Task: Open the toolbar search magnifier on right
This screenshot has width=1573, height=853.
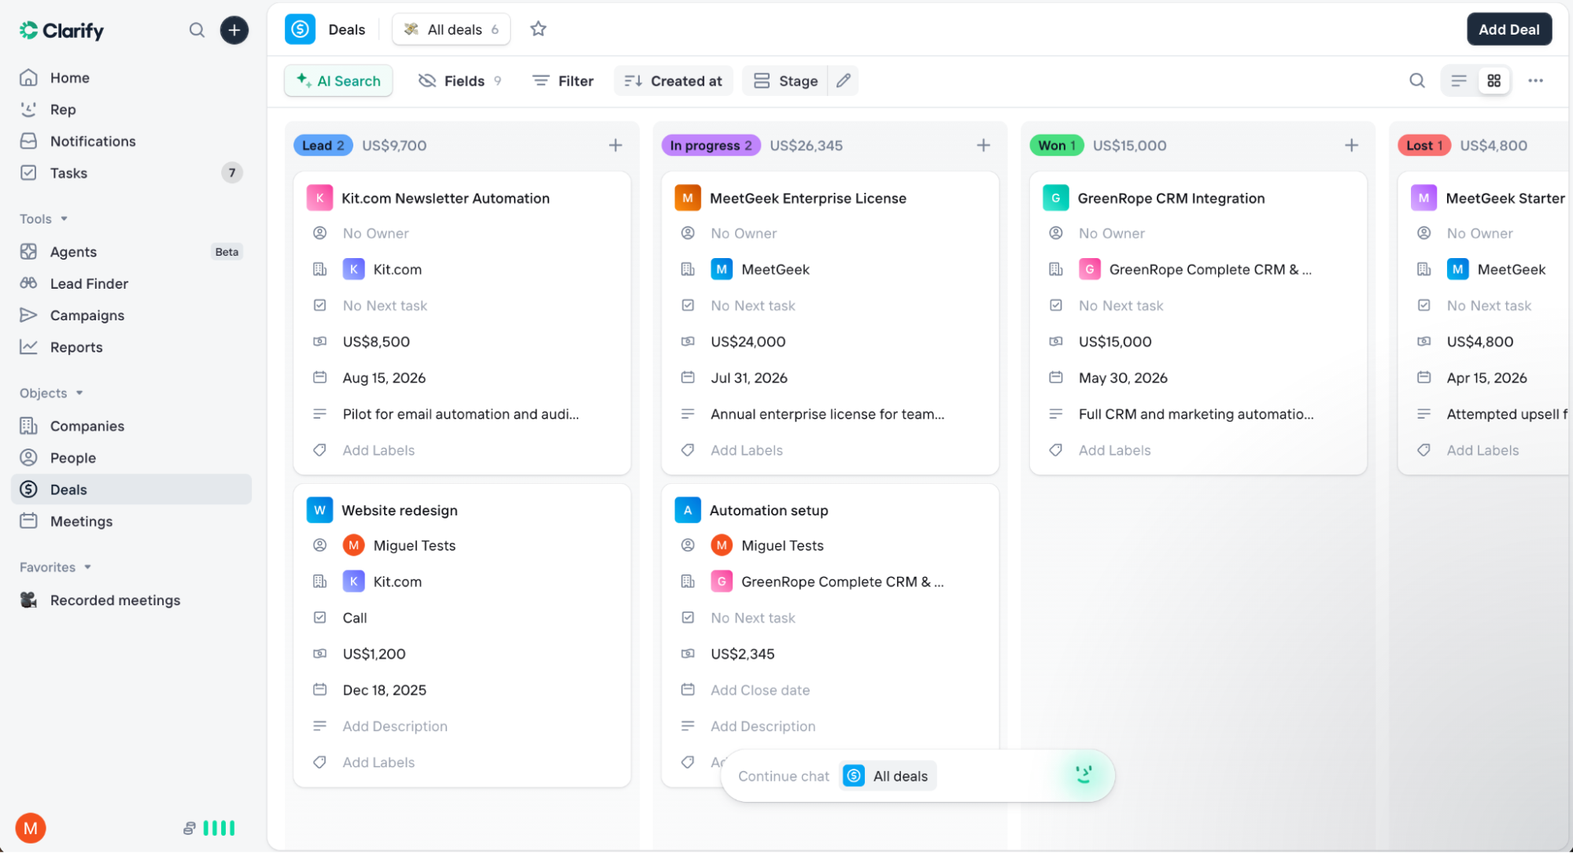Action: pyautogui.click(x=1417, y=80)
